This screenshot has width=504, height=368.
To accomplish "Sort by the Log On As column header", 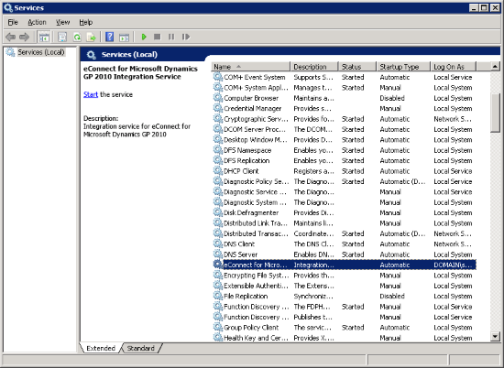I will 453,67.
